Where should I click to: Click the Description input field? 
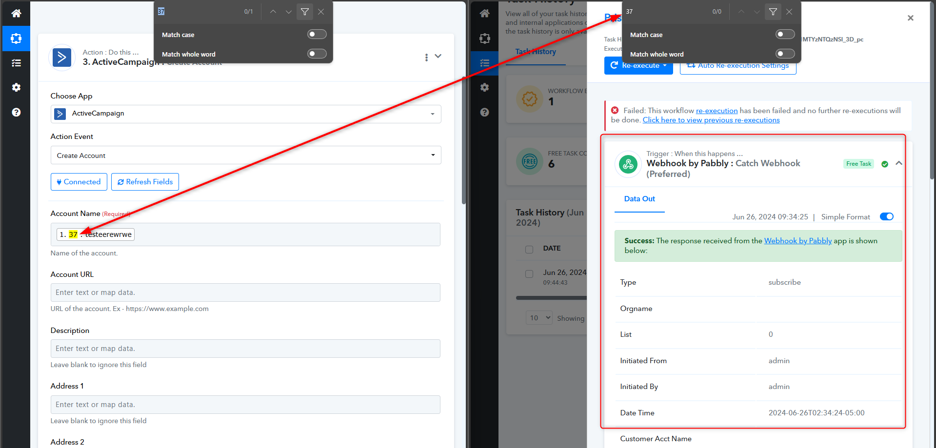245,349
